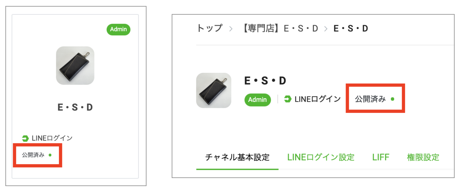
Task: Click the LINE login arrow icon in the channel card
Action: [x=25, y=138]
